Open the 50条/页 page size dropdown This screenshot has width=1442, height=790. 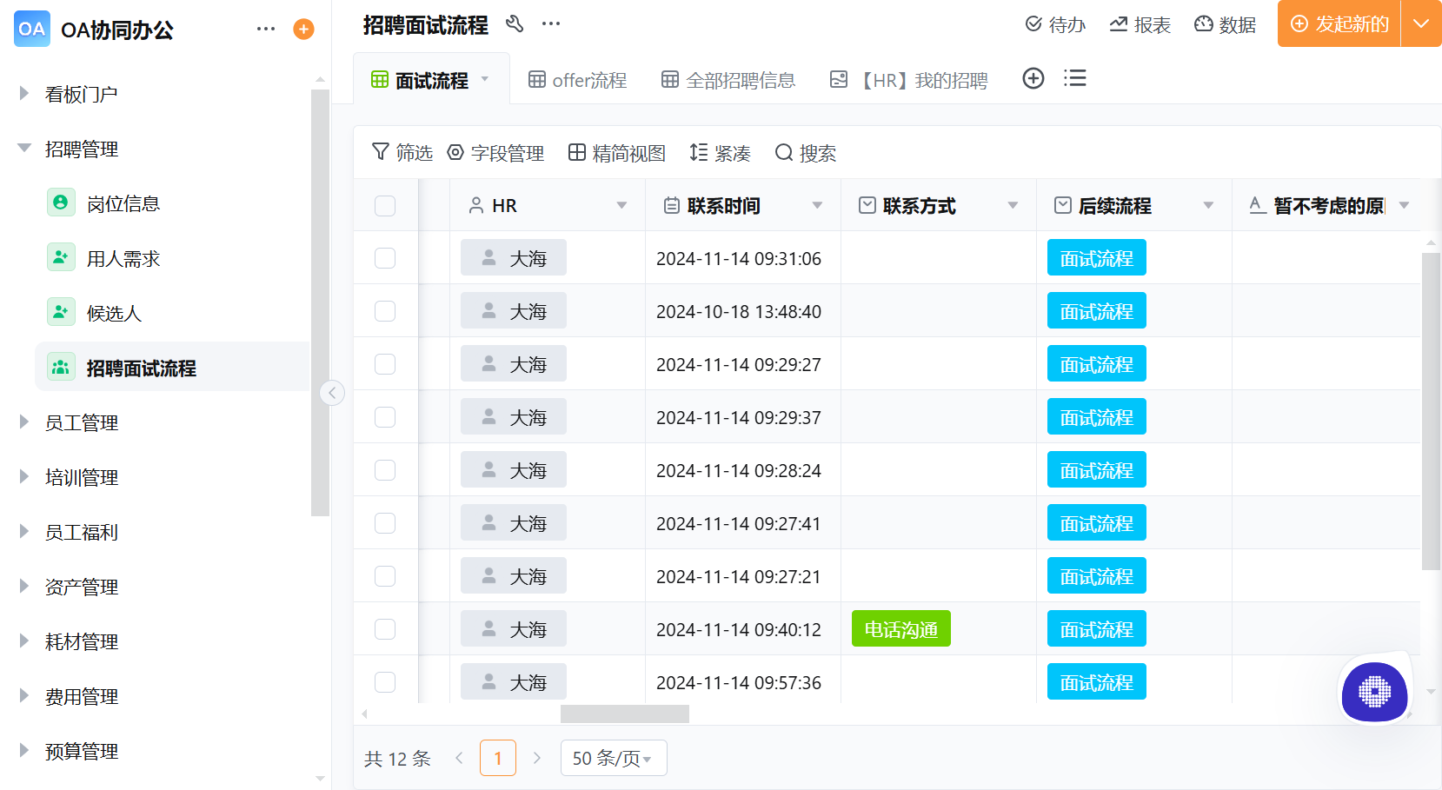[x=614, y=757]
